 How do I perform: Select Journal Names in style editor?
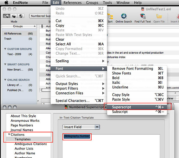[x=22, y=130]
